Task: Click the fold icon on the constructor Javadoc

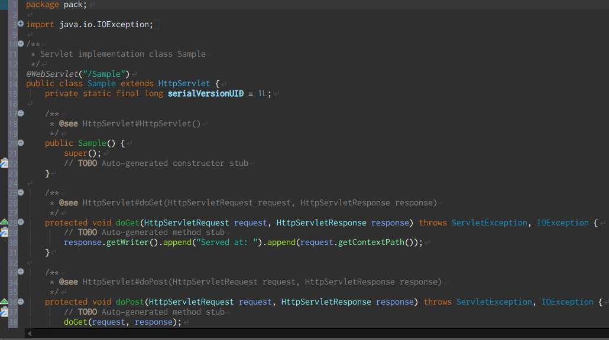Action: [20, 113]
